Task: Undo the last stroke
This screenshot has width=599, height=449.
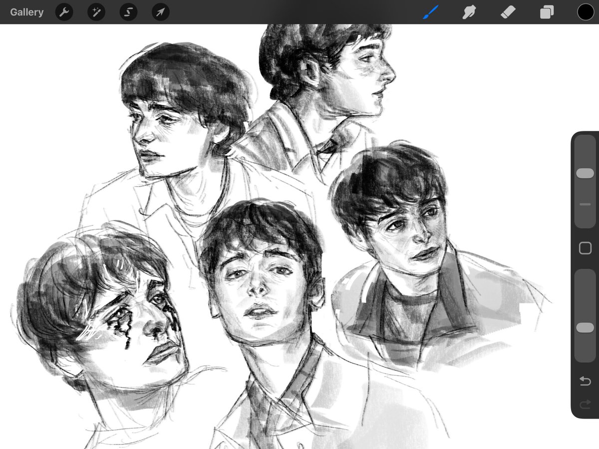Action: click(585, 382)
